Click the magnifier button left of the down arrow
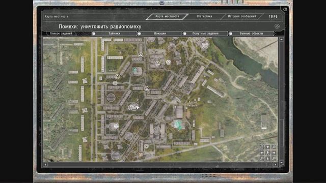This screenshot has height=183, width=326. click(x=262, y=159)
